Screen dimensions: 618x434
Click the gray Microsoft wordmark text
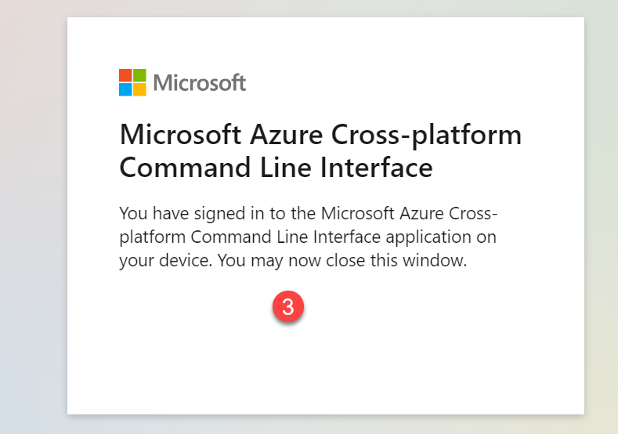[200, 82]
